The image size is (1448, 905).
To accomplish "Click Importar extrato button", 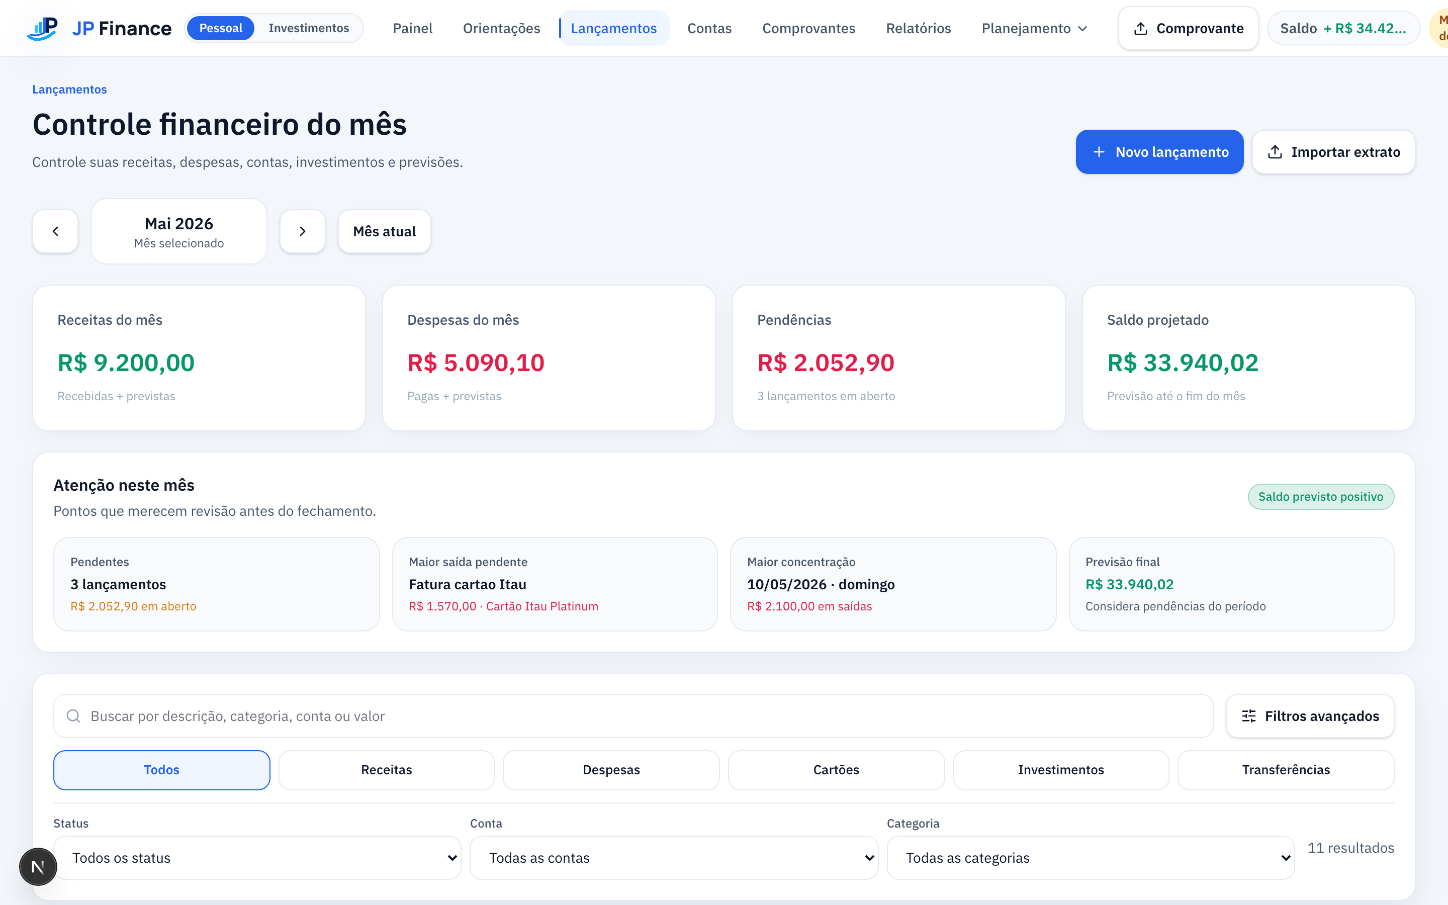I will pos(1334,152).
